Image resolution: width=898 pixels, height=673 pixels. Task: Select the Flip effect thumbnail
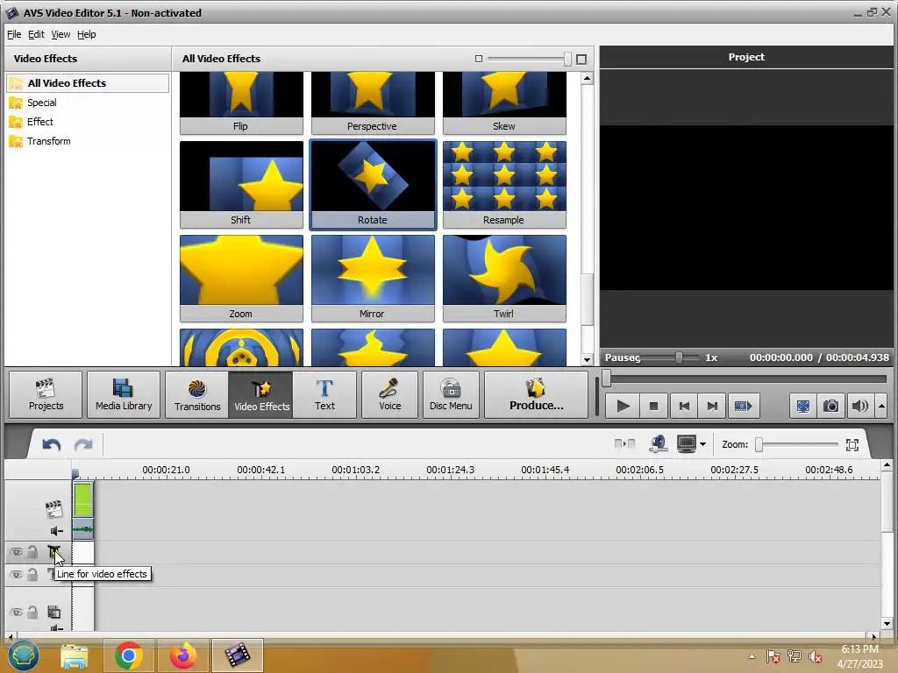click(x=241, y=103)
